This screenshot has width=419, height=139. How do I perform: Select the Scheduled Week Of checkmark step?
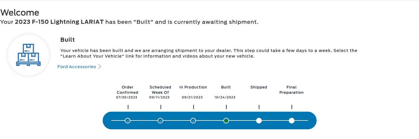coord(160,120)
